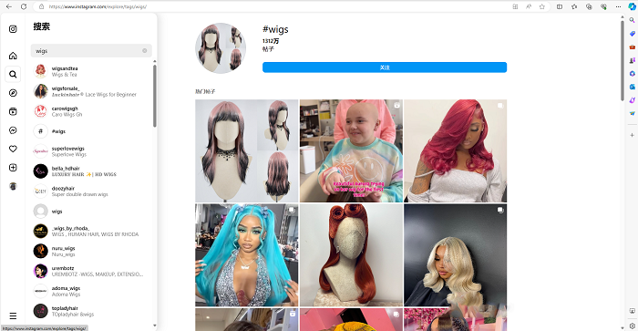This screenshot has width=638, height=331.
Task: Open the hamburger More menu
Action: [13, 315]
